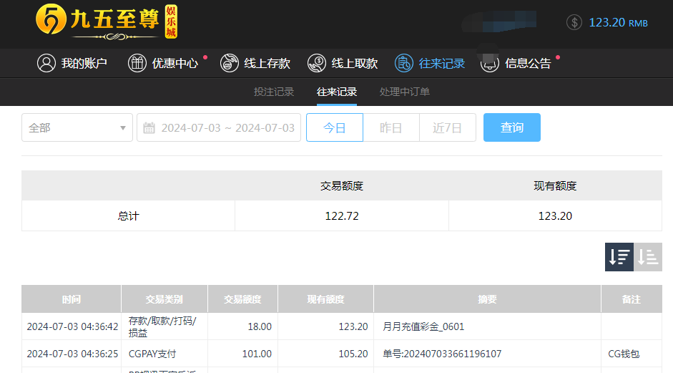Sort records in descending order

coord(619,257)
